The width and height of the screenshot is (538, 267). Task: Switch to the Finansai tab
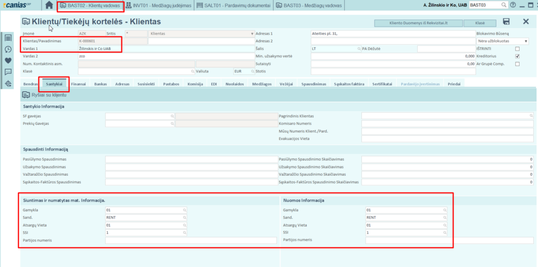click(78, 84)
